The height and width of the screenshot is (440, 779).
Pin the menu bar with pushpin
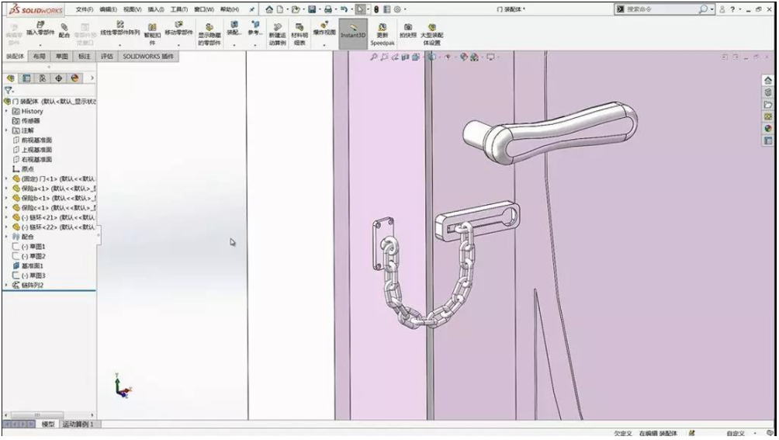(252, 9)
